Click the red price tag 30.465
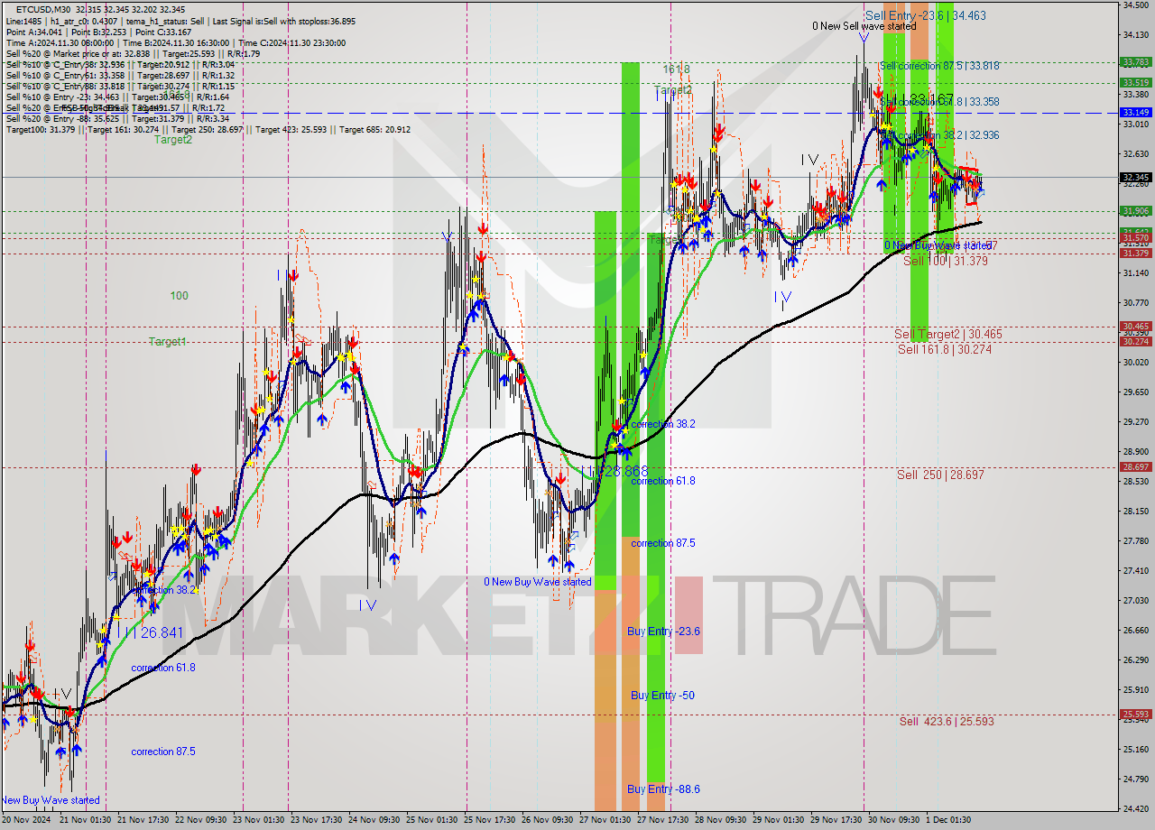The height and width of the screenshot is (830, 1155). pos(1134,327)
